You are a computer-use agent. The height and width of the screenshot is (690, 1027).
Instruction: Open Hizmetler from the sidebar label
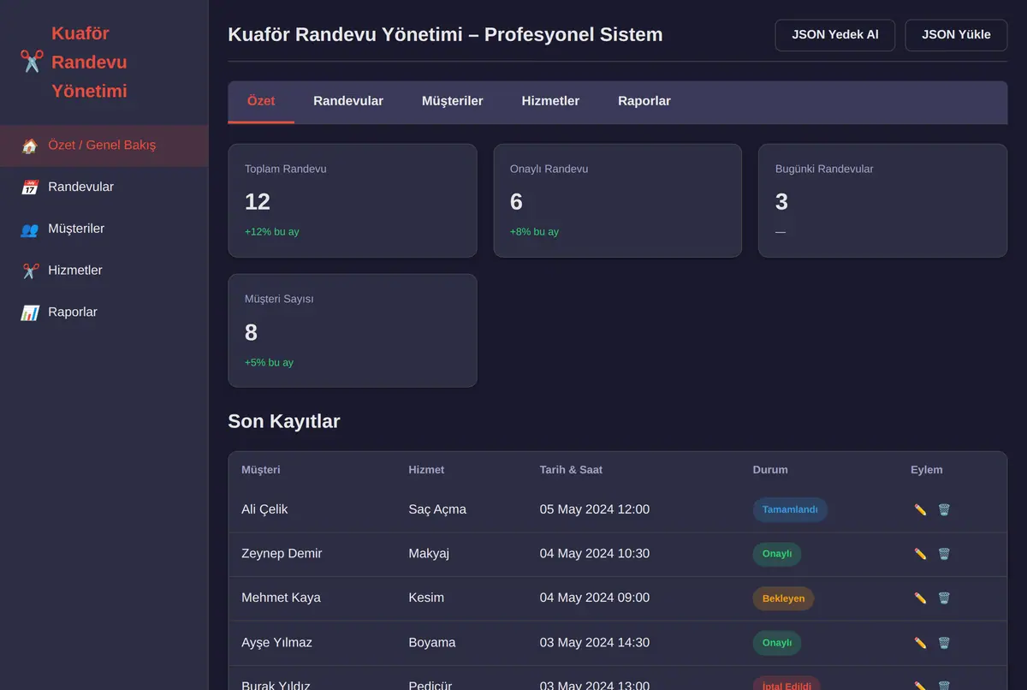[75, 271]
